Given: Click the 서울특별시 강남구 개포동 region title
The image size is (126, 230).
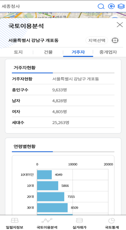Looking at the screenshot, I should pyautogui.click(x=33, y=40).
